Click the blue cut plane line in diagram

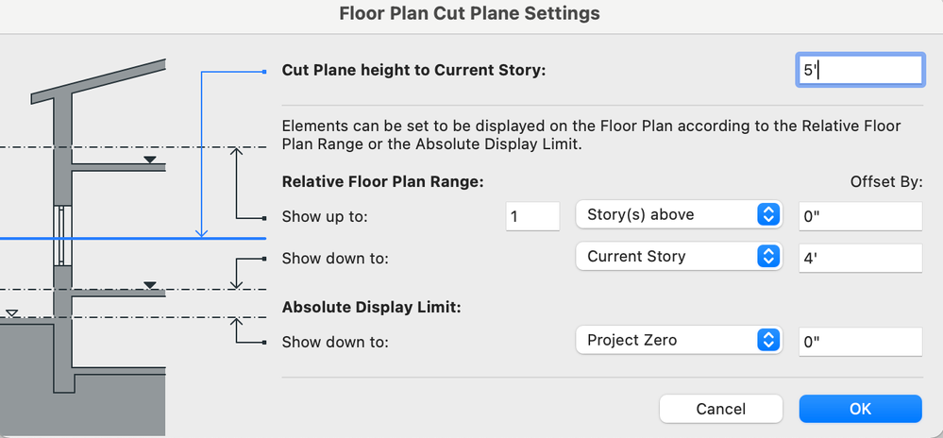point(113,239)
